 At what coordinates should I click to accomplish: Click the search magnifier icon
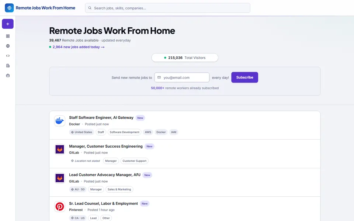pos(90,8)
